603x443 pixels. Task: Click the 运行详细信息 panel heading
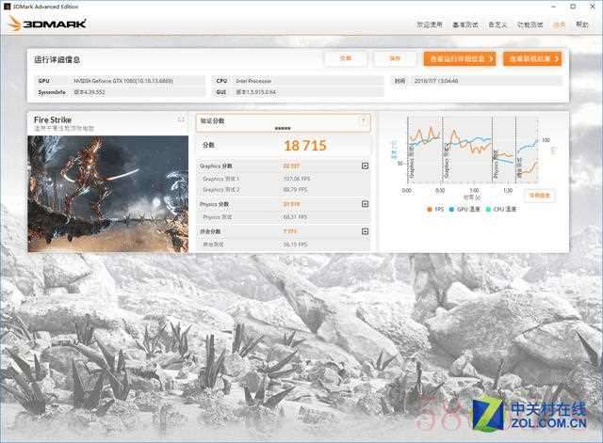coord(57,60)
